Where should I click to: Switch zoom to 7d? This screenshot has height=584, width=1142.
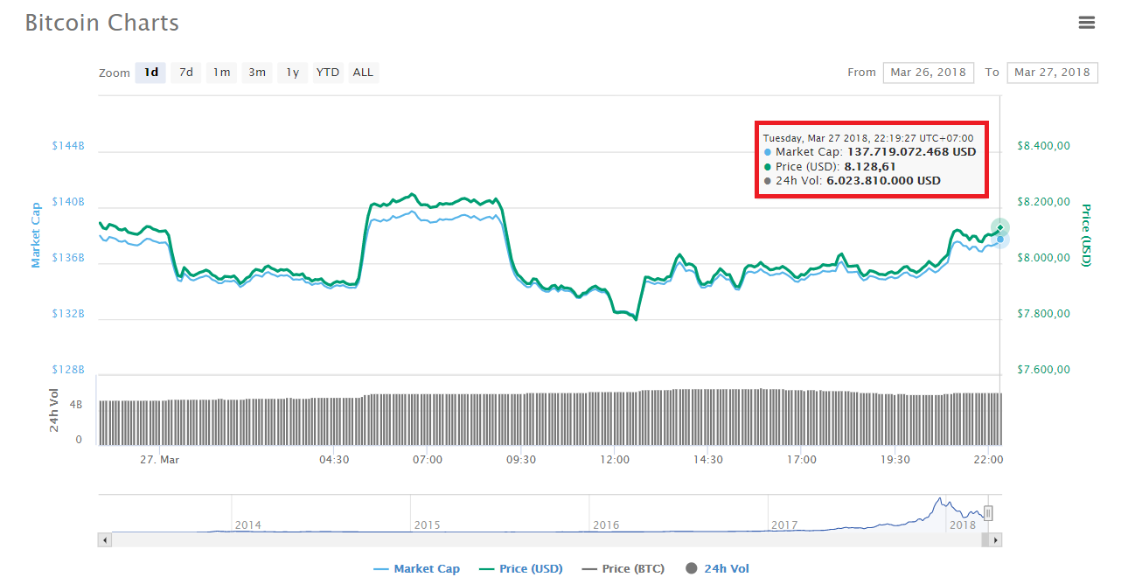tap(186, 73)
